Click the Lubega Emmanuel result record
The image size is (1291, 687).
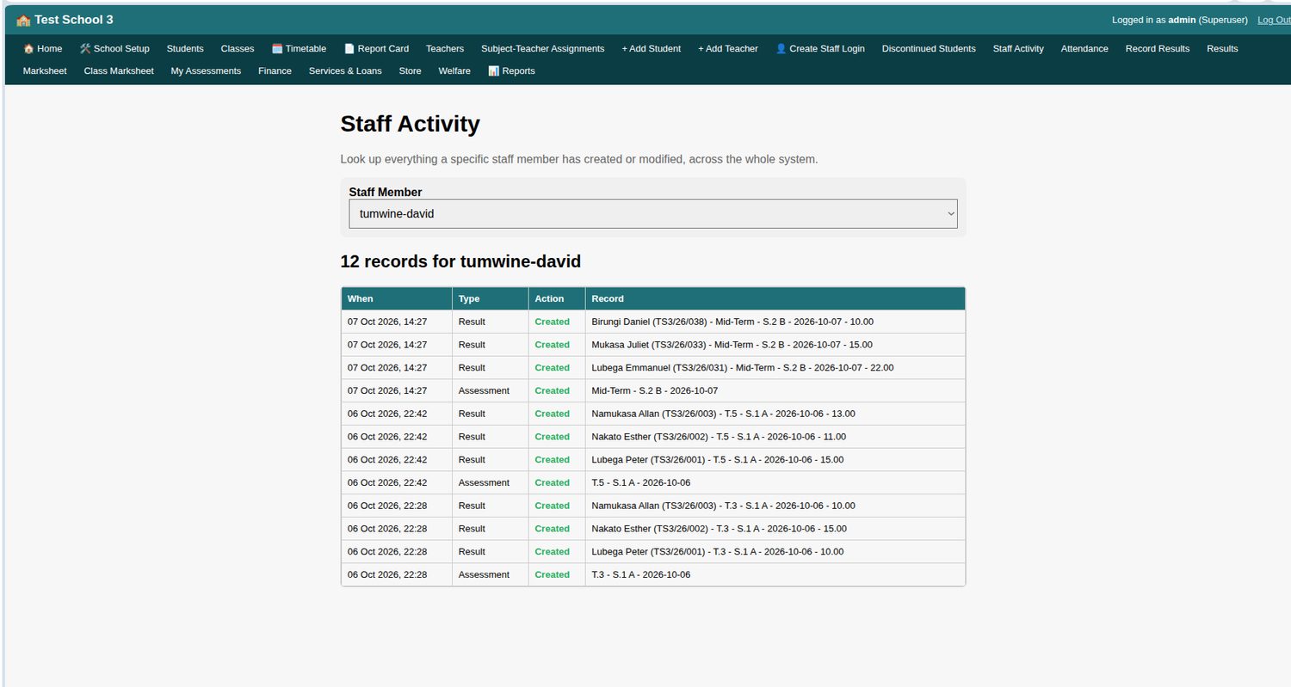pyautogui.click(x=743, y=368)
